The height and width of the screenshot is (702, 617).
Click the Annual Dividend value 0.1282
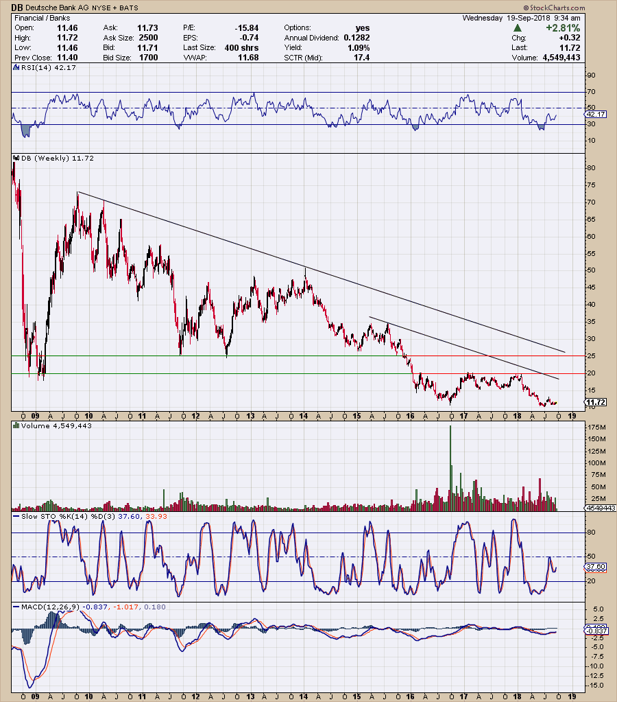[356, 38]
